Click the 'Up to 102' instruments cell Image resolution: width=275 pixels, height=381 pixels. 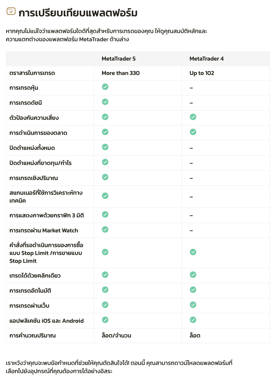click(202, 73)
